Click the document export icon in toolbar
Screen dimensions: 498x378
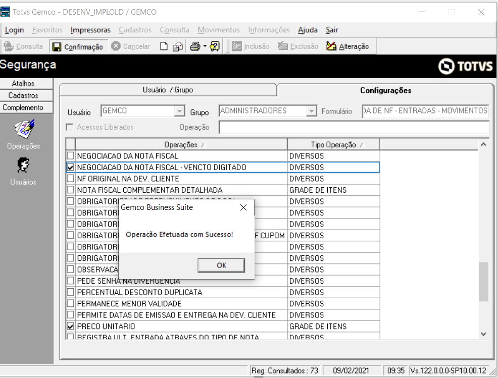[x=178, y=46]
